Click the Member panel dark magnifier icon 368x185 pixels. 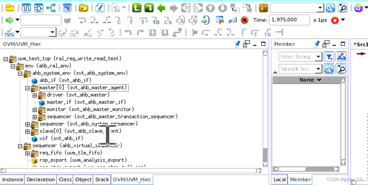coord(341,69)
